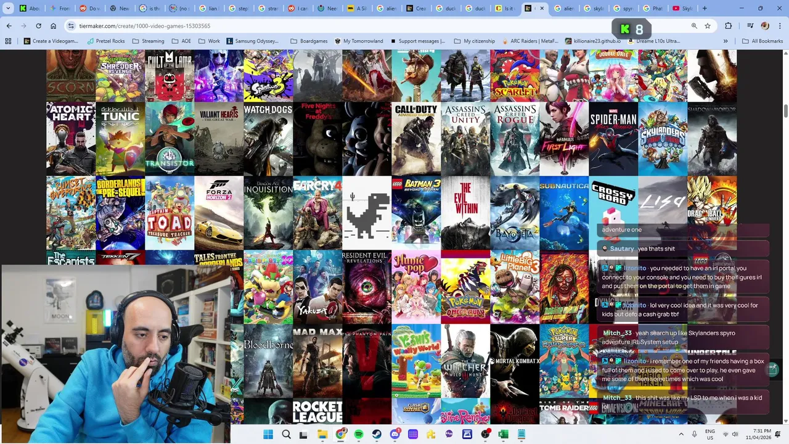Expand the AOE bookmarks folder
Viewport: 789px width, 444px height.
pyautogui.click(x=181, y=41)
